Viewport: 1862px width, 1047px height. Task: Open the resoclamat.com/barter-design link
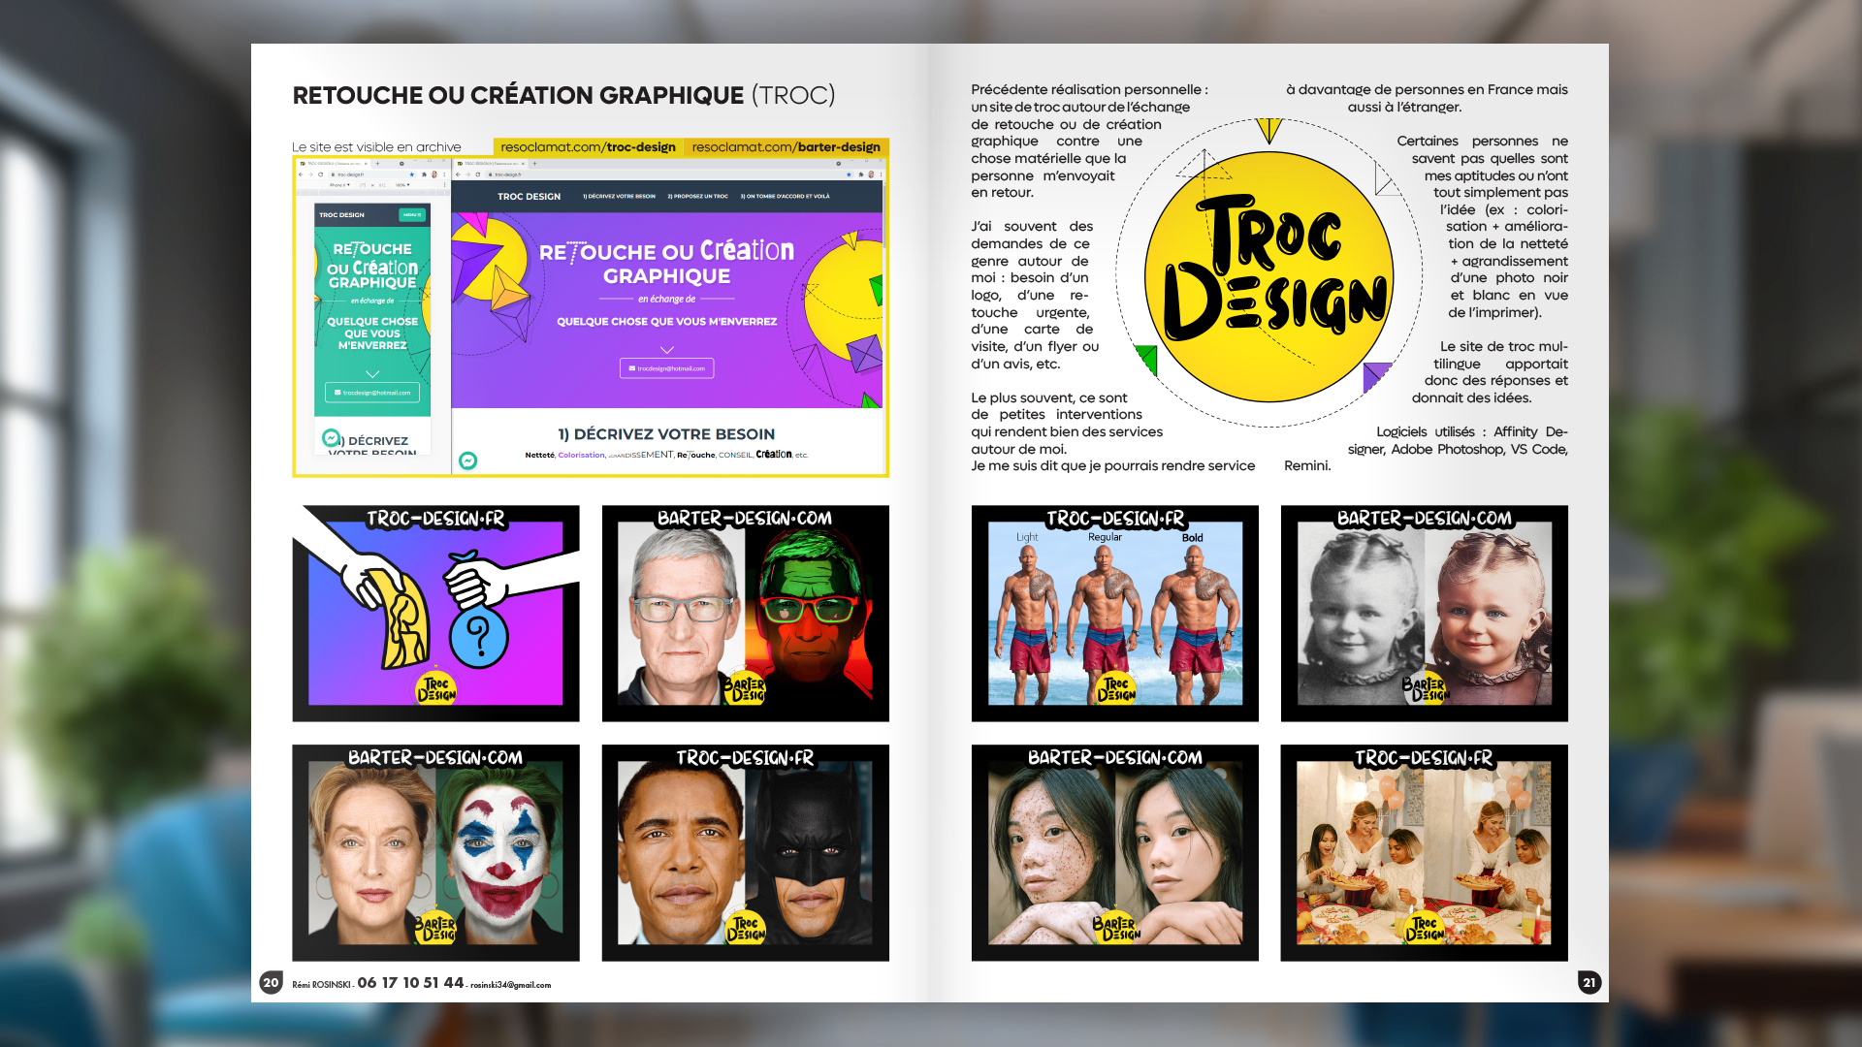(787, 147)
